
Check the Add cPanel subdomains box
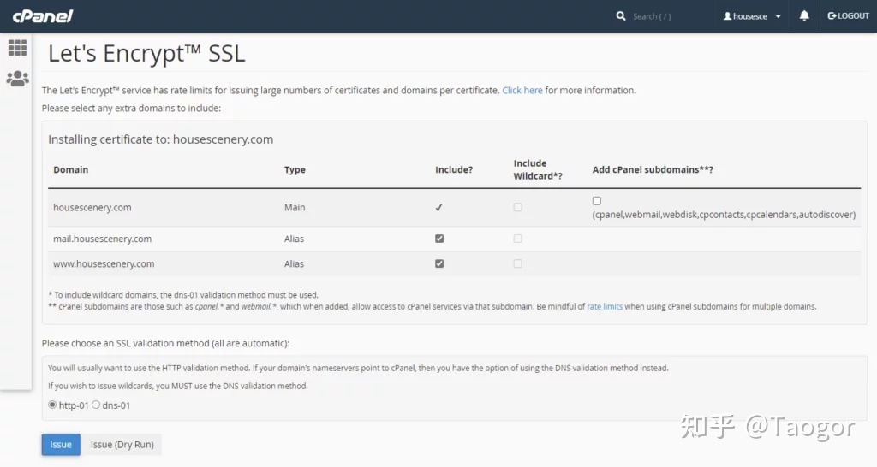(x=597, y=201)
